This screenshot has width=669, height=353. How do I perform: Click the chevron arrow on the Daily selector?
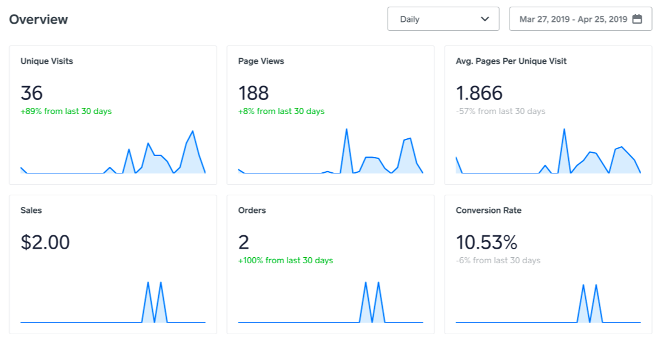click(x=485, y=19)
